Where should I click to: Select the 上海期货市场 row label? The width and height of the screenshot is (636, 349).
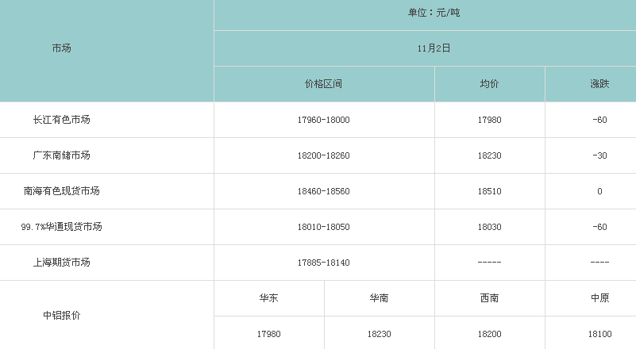click(x=62, y=263)
